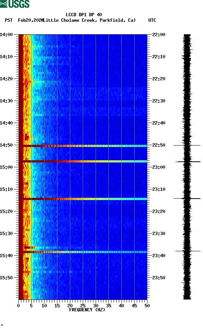Click the 15:30 PST time label
Screen dimensions: 203x329
[6, 234]
